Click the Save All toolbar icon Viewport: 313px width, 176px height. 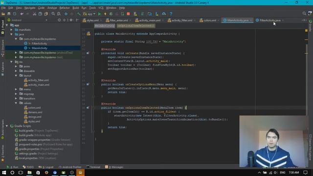(x=9, y=14)
